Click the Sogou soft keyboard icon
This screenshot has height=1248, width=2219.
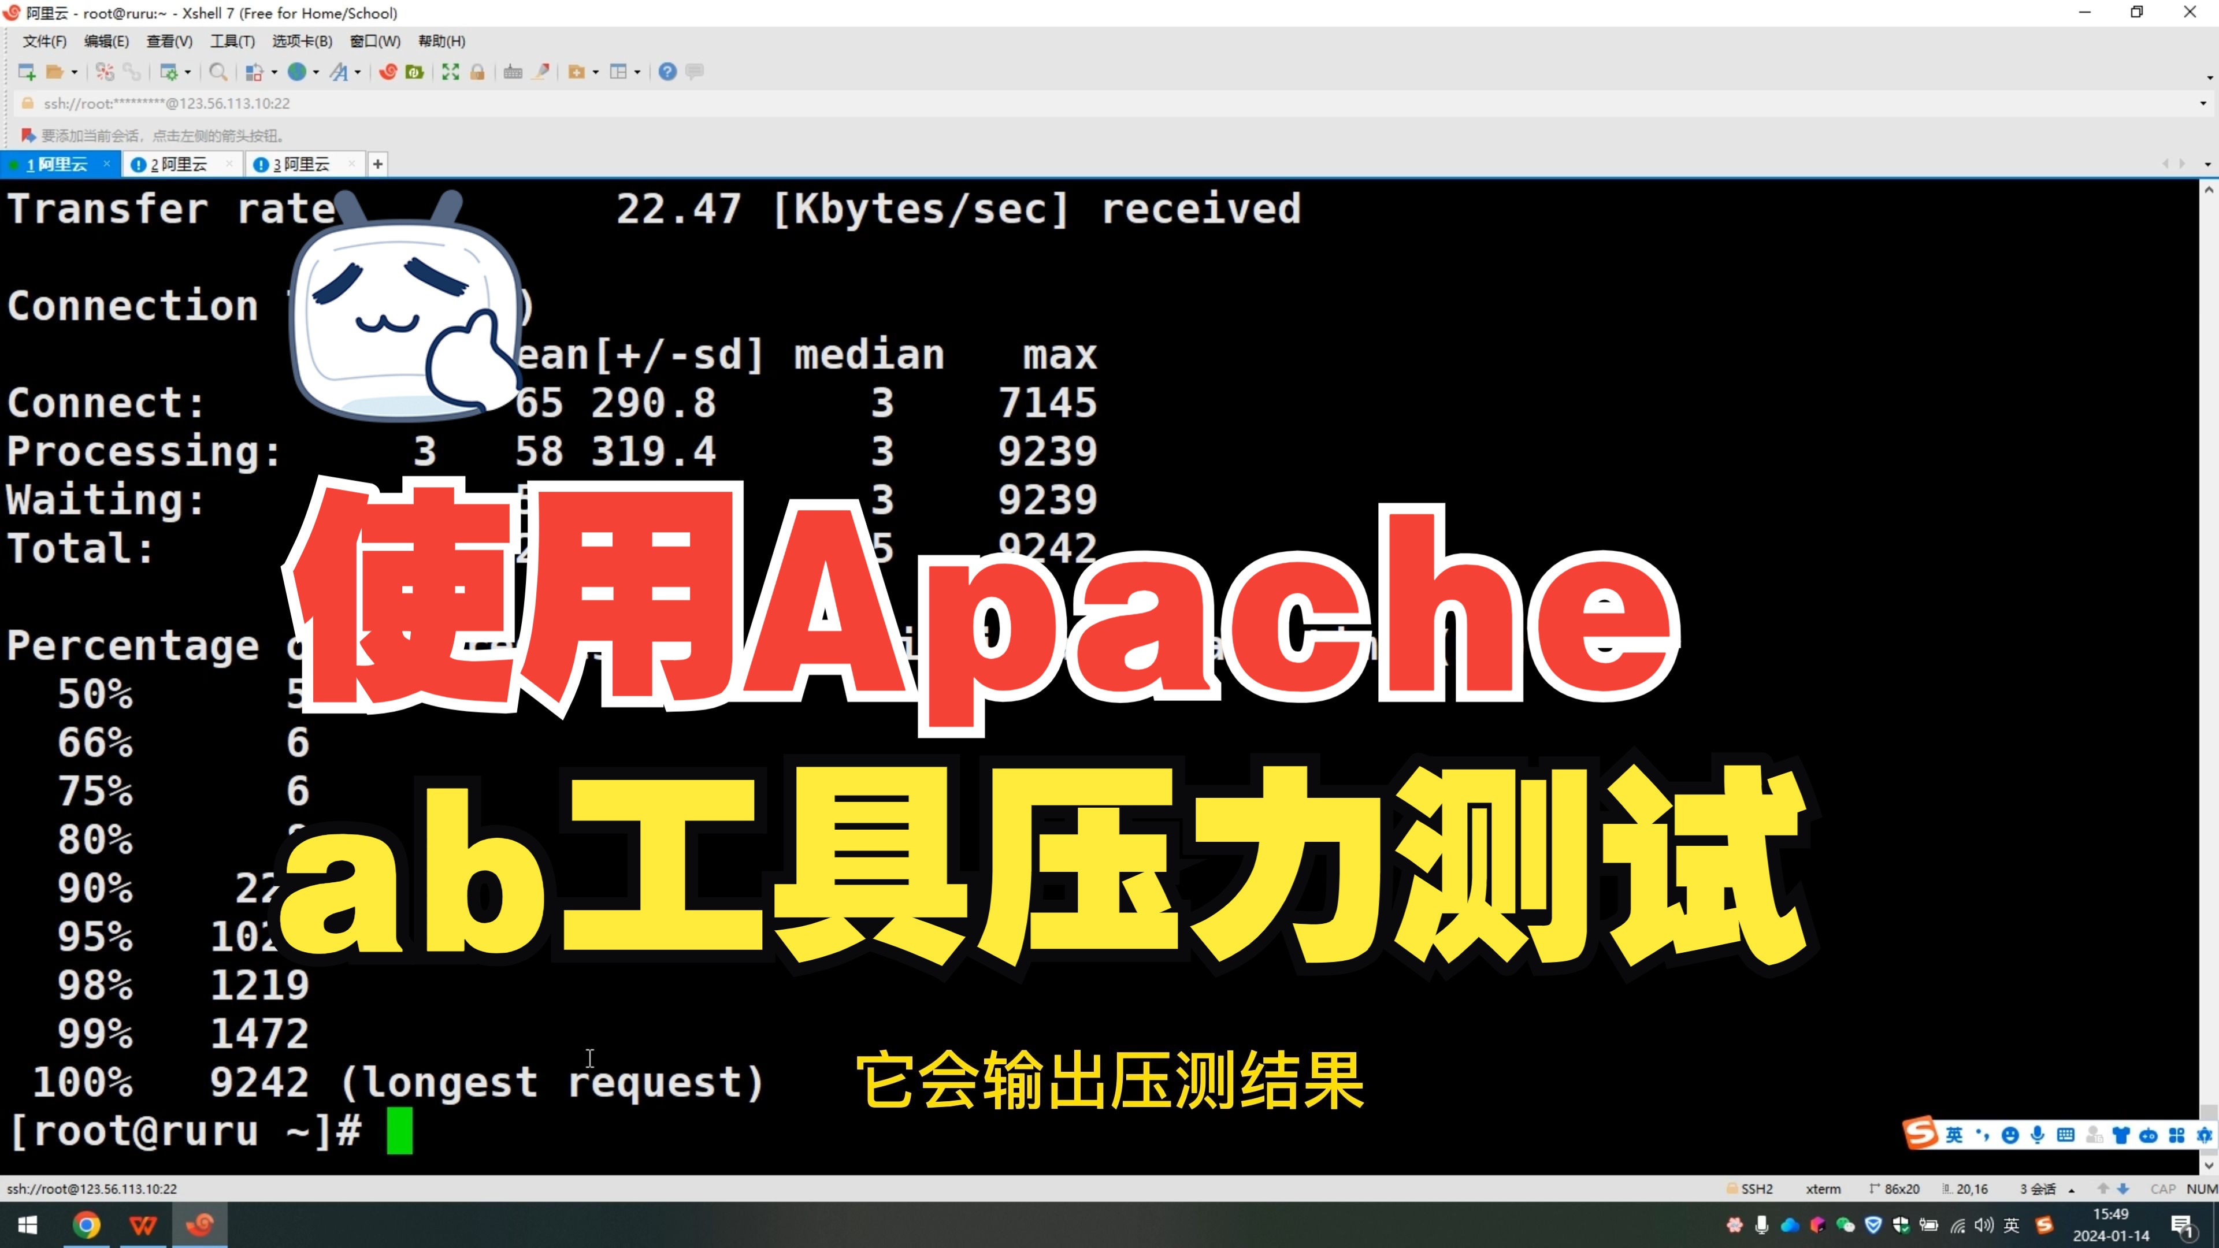[x=2065, y=1135]
